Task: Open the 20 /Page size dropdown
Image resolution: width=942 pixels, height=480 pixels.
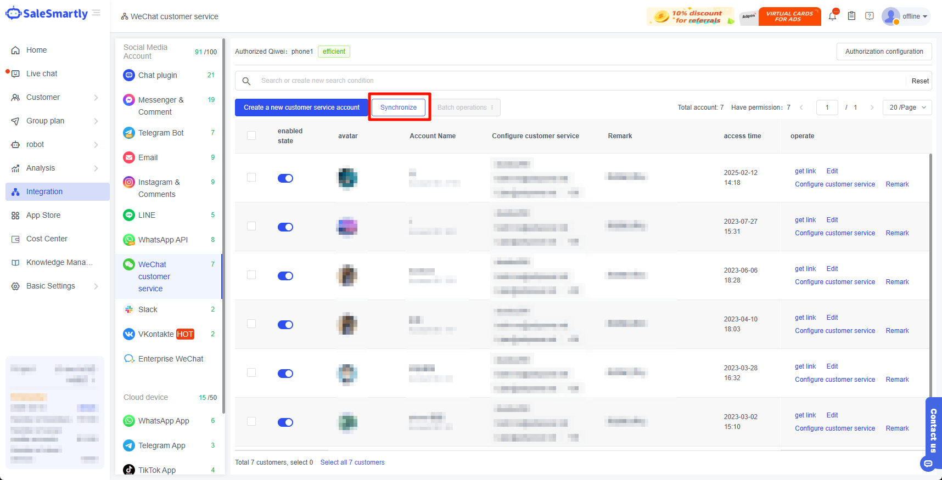Action: pos(907,108)
